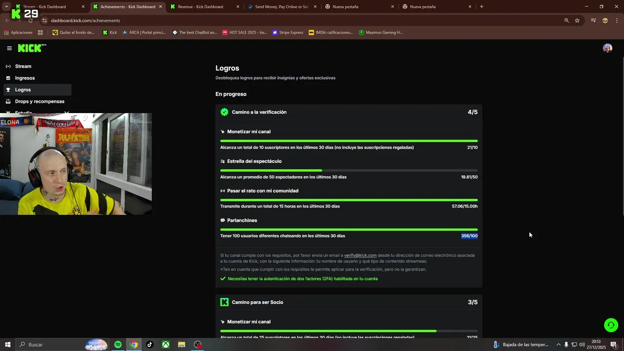The image size is (624, 351).
Task: Open OBS Studio from taskbar
Action: [197, 345]
